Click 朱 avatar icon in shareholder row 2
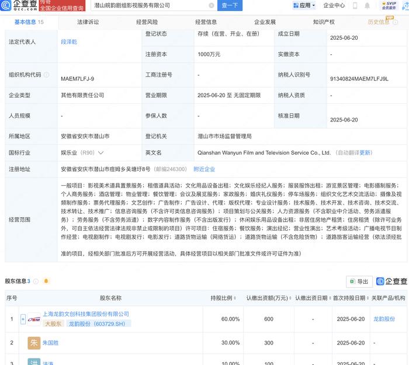409x365 pixels. click(x=34, y=343)
